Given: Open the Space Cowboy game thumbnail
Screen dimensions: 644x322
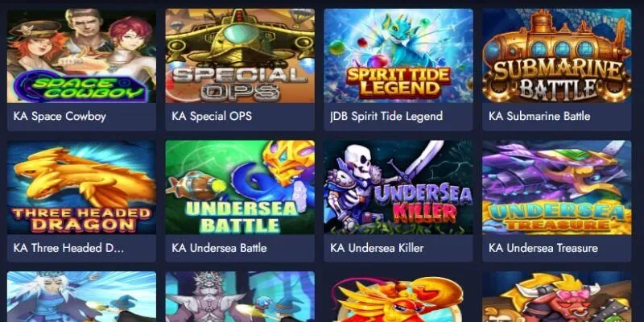Looking at the screenshot, I should coord(82,56).
